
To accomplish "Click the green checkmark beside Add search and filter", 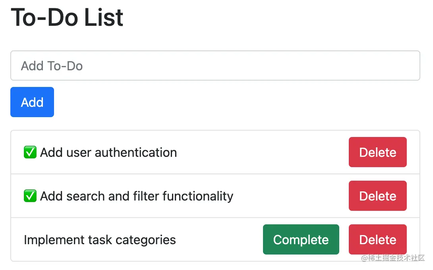I will (x=30, y=196).
